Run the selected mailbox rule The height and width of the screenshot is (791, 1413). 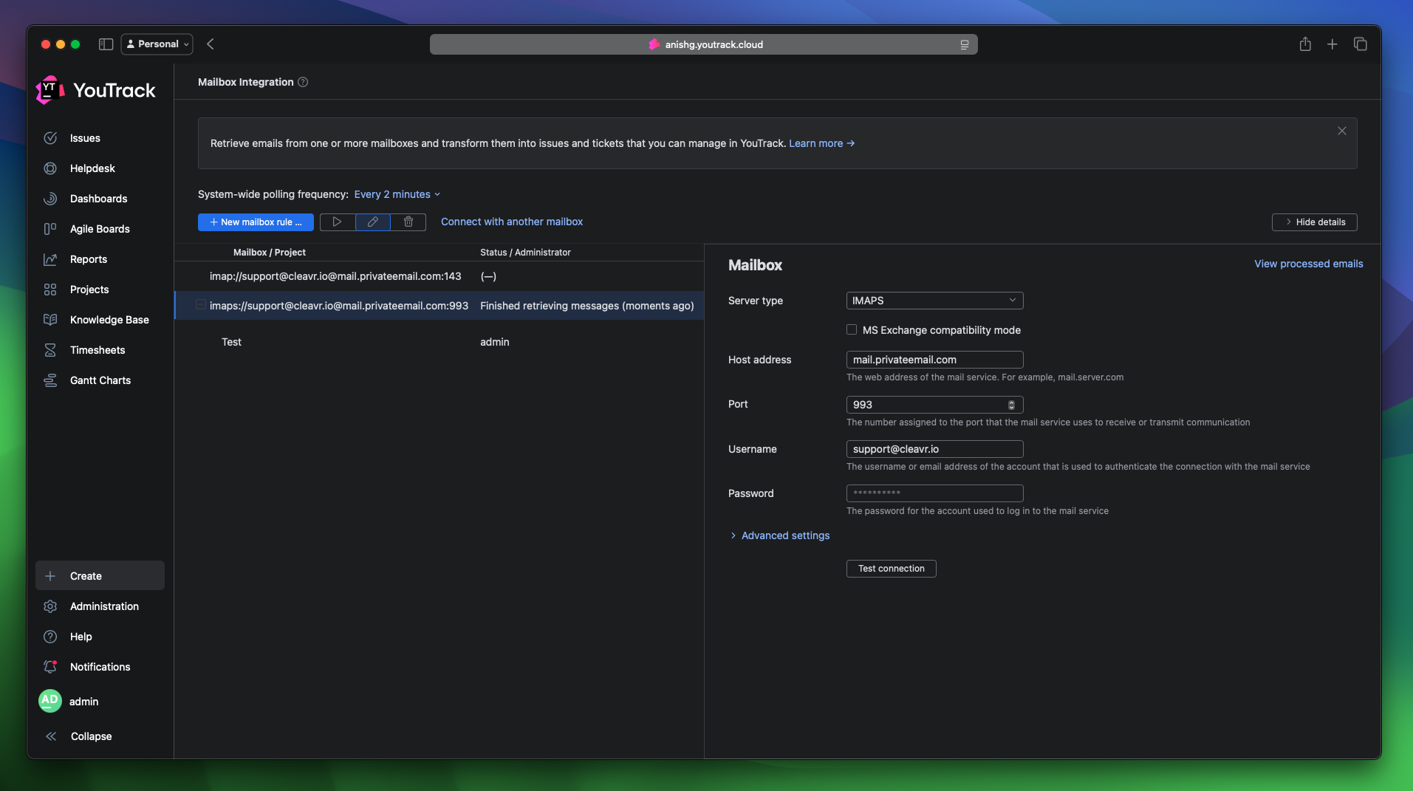(x=337, y=222)
